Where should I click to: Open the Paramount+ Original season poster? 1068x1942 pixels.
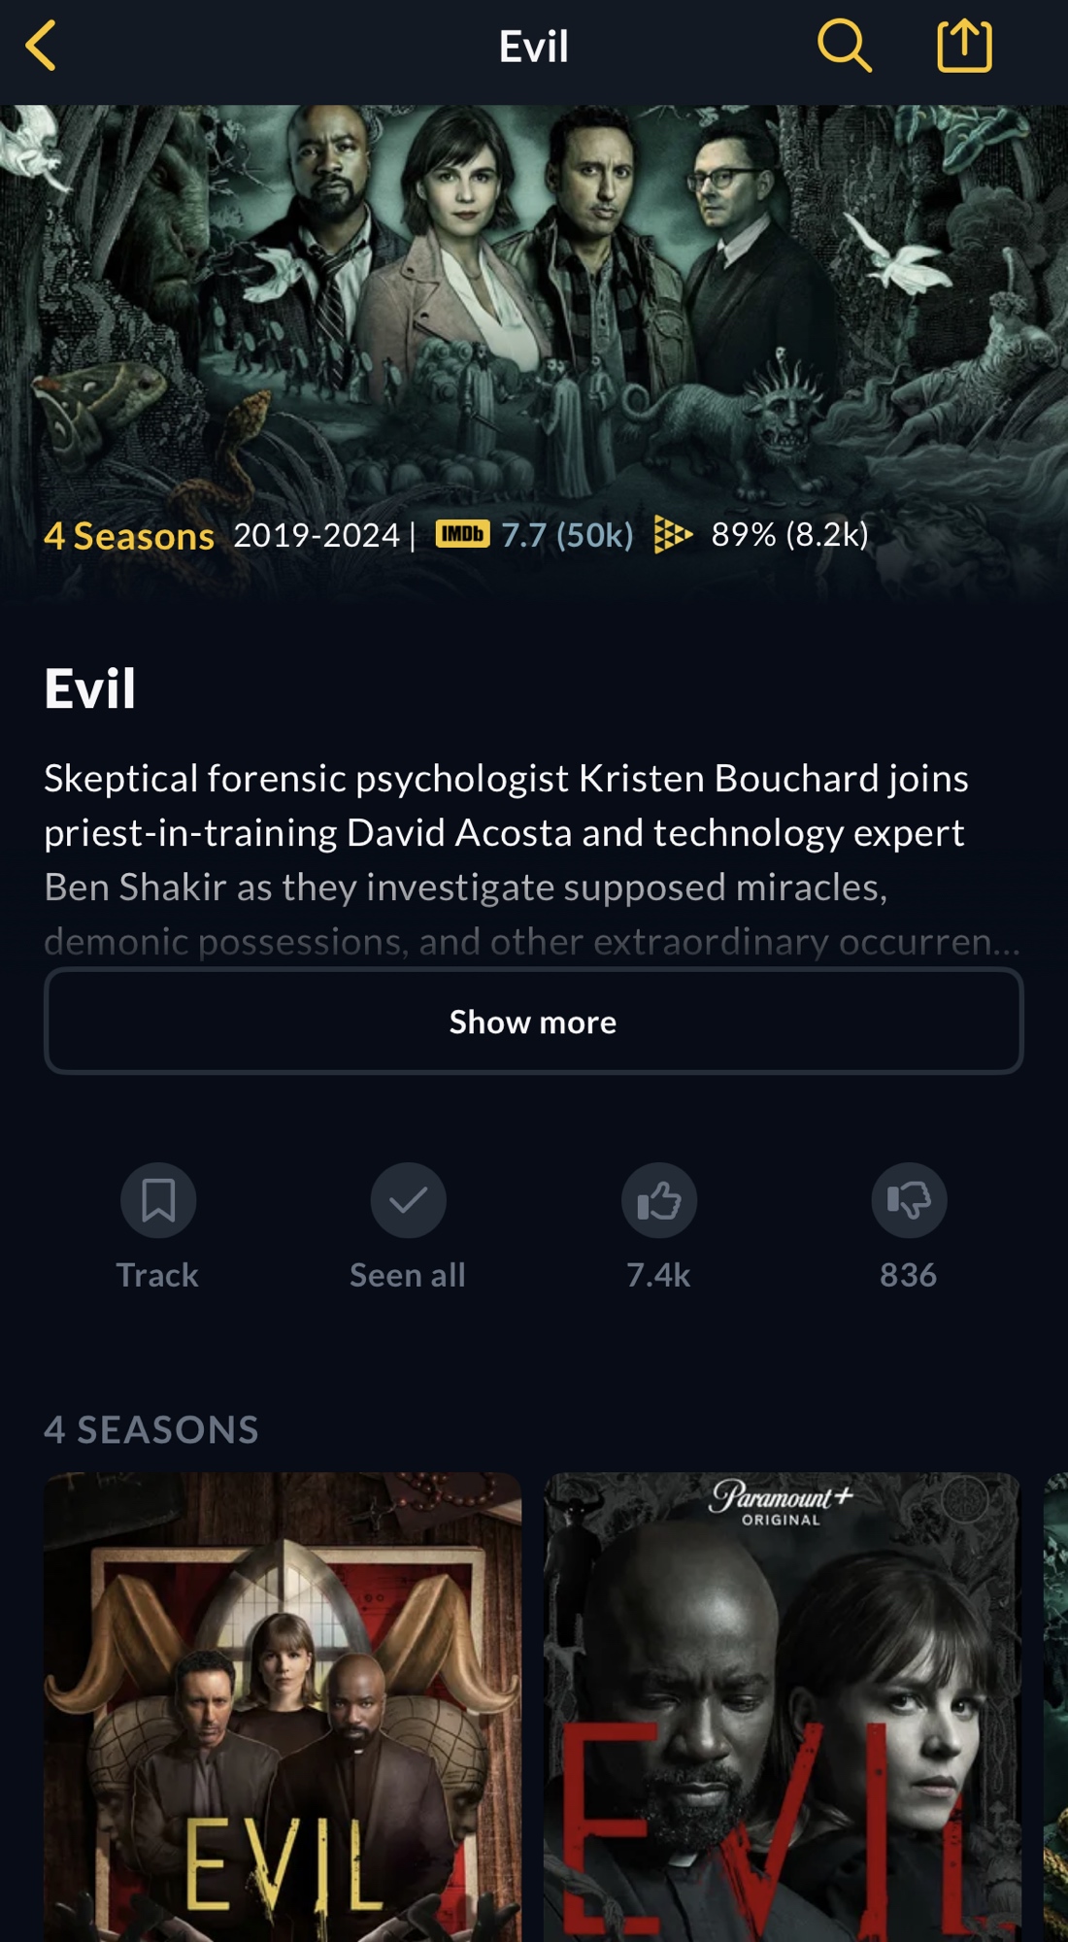coord(782,1707)
